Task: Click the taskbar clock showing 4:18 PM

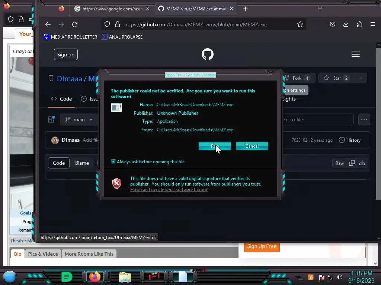Action: tap(361, 277)
